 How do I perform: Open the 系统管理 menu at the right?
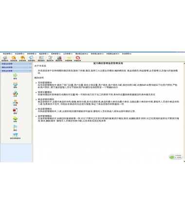[x=127, y=54]
